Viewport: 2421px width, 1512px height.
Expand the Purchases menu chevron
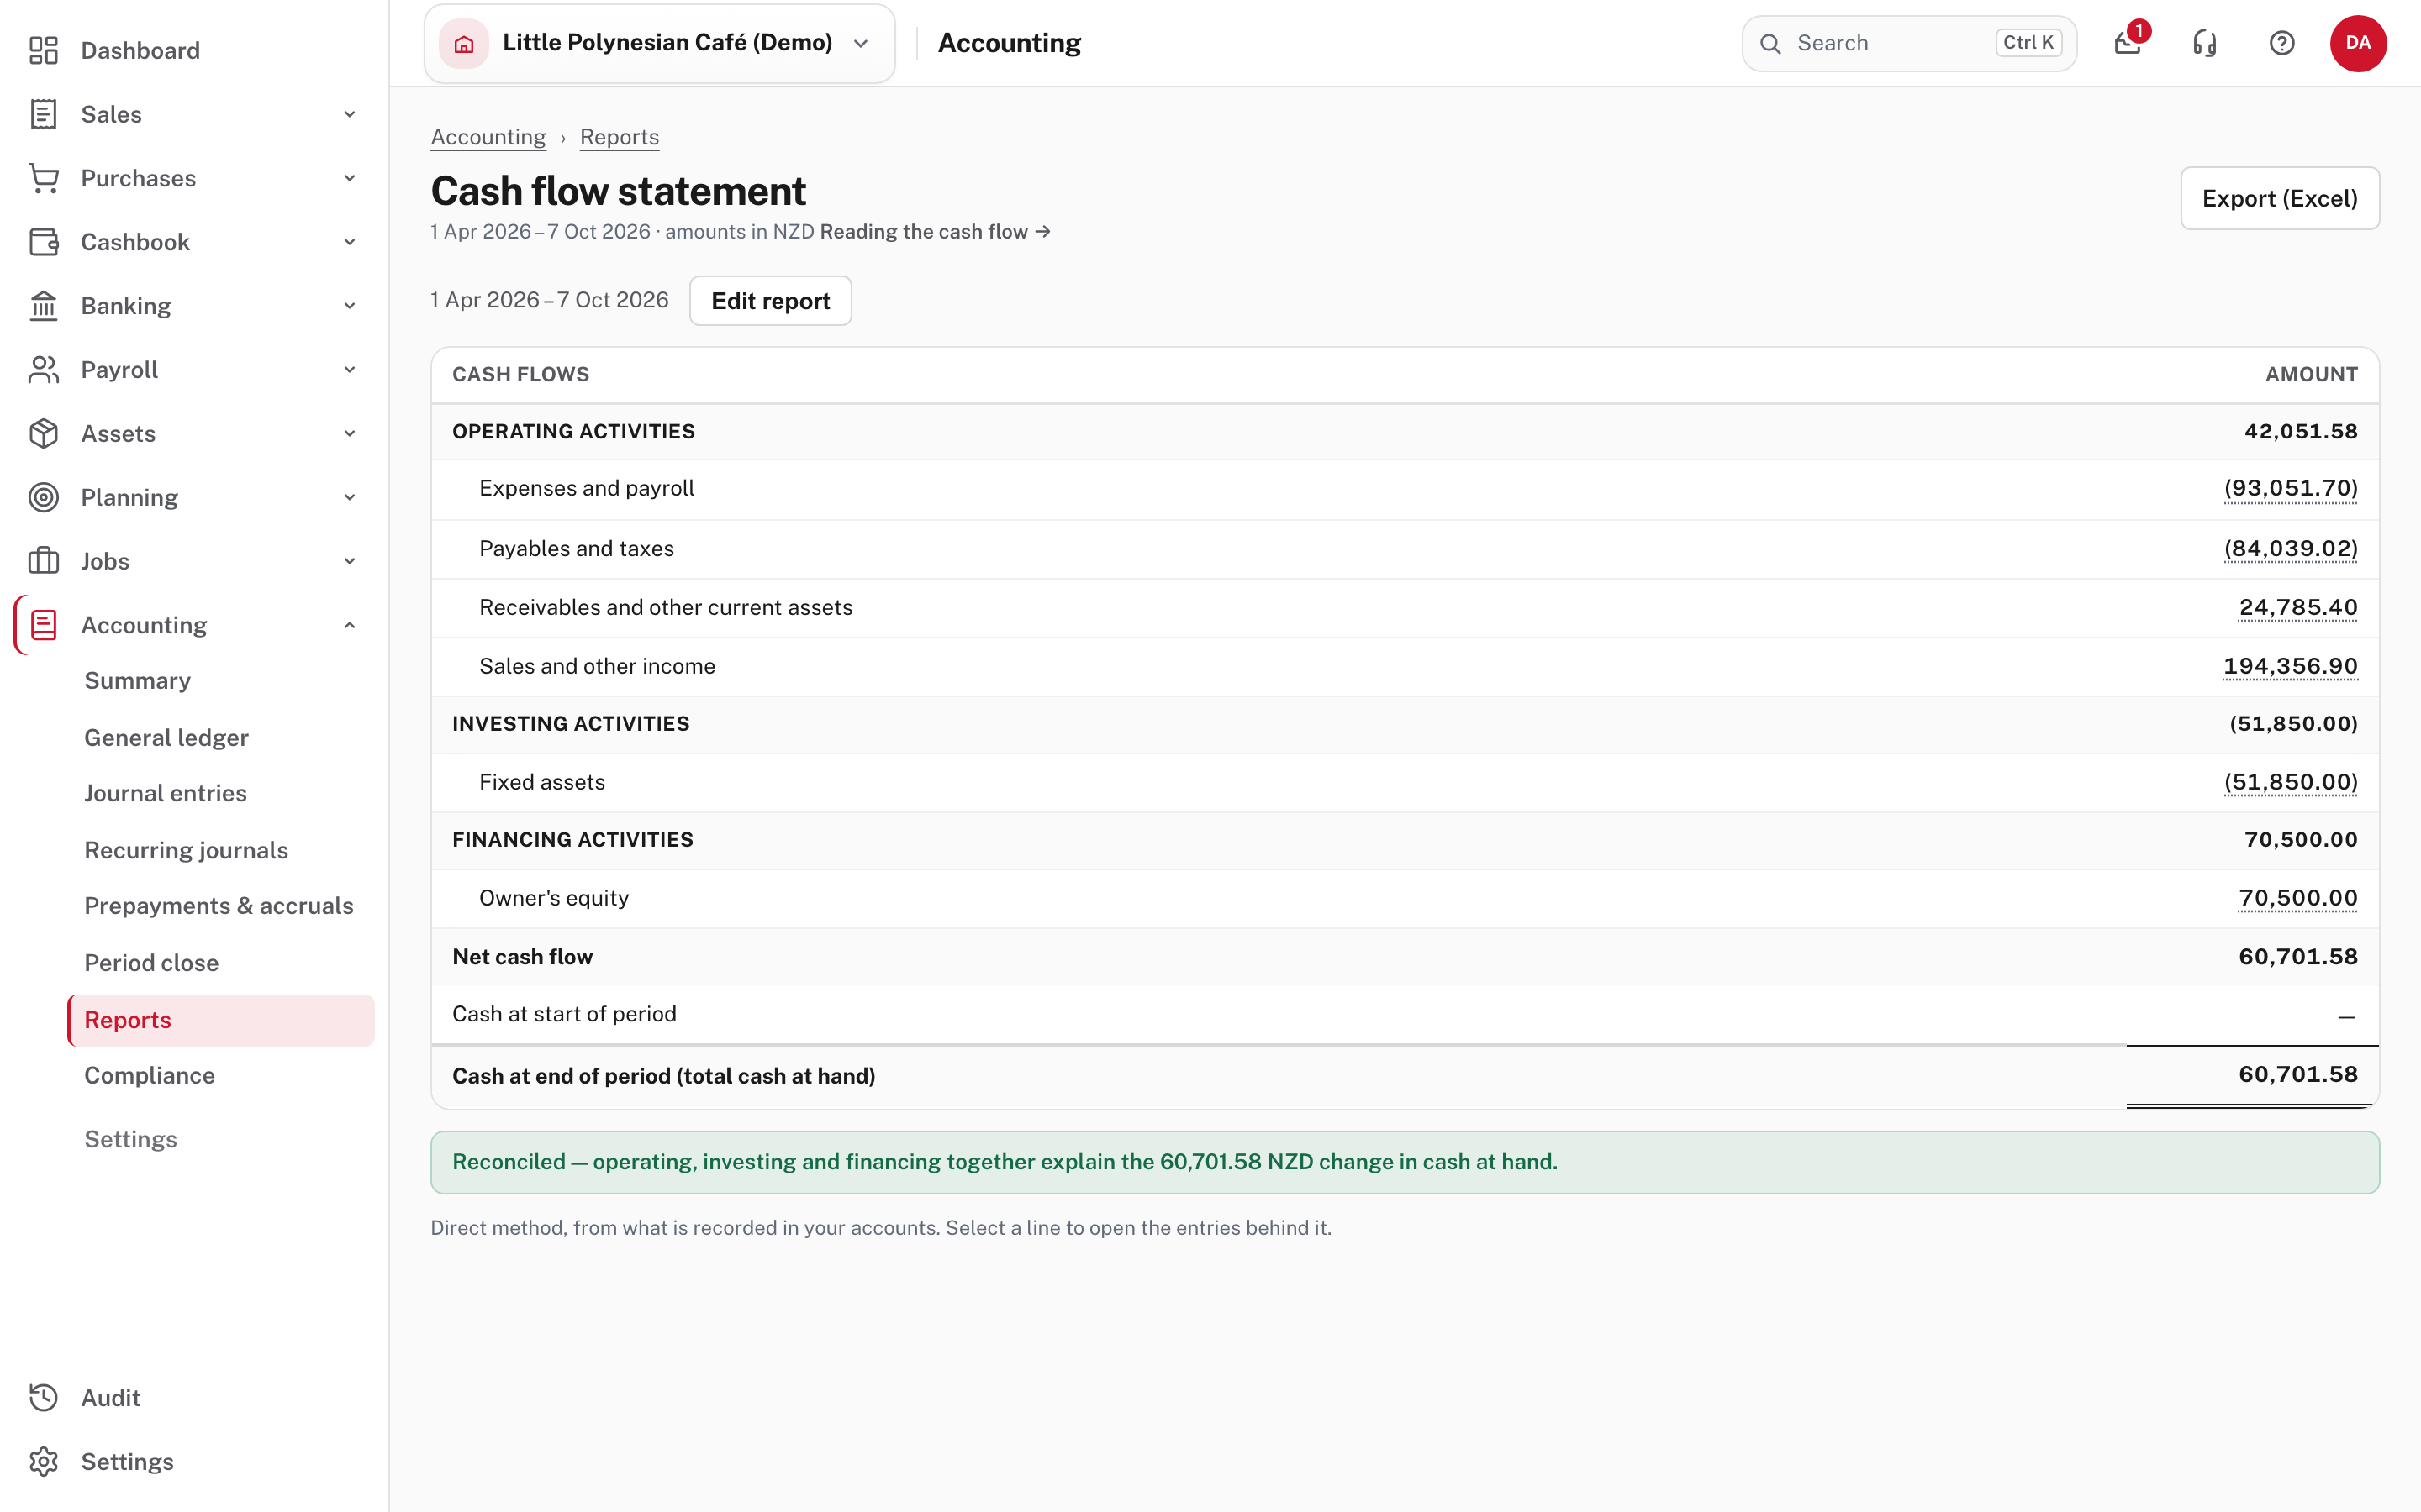(349, 178)
